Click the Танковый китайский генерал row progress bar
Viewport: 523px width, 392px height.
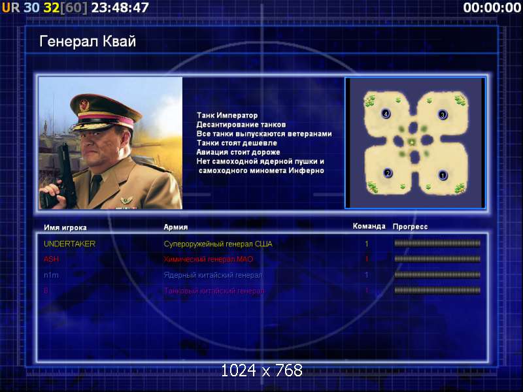[x=437, y=290]
